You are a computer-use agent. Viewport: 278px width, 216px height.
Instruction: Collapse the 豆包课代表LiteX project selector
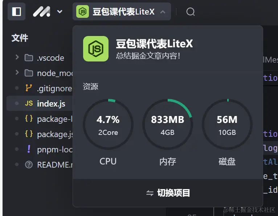(x=163, y=12)
